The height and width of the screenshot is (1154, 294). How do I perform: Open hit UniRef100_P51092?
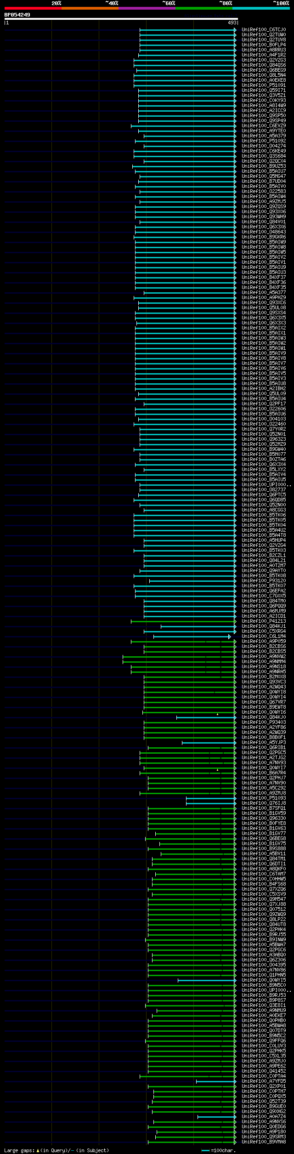click(264, 141)
